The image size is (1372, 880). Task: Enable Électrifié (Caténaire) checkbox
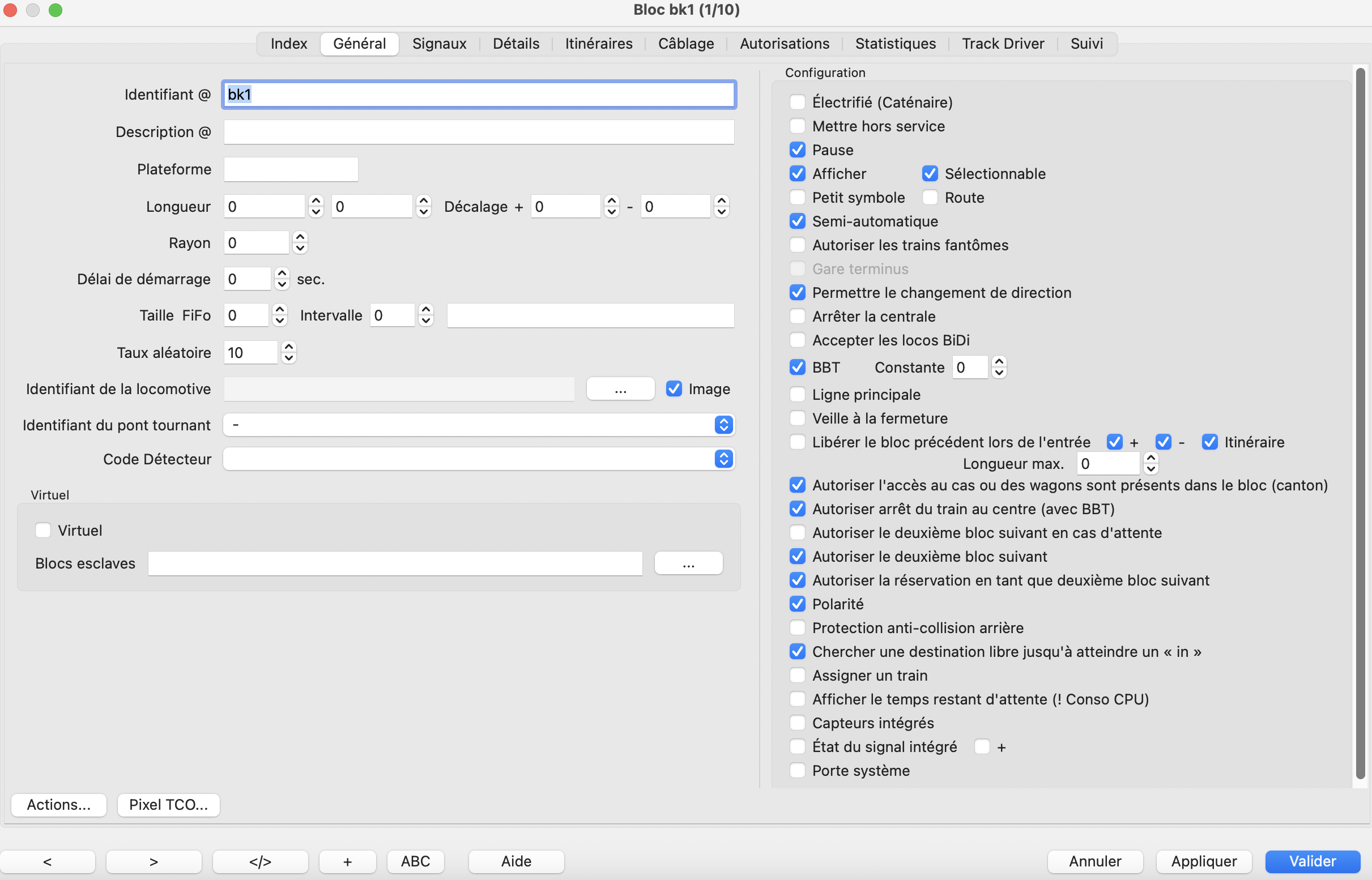coord(797,102)
